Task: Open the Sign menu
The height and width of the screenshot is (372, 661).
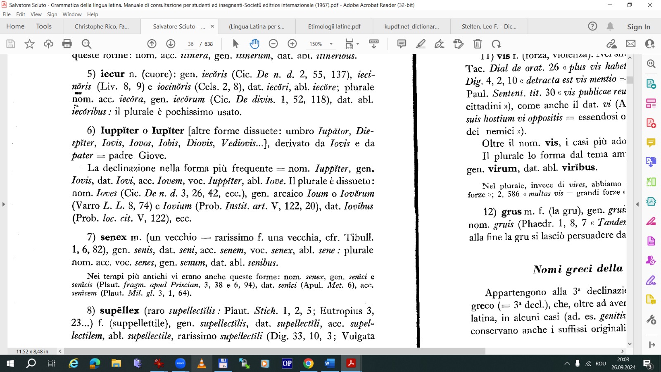Action: (x=52, y=14)
